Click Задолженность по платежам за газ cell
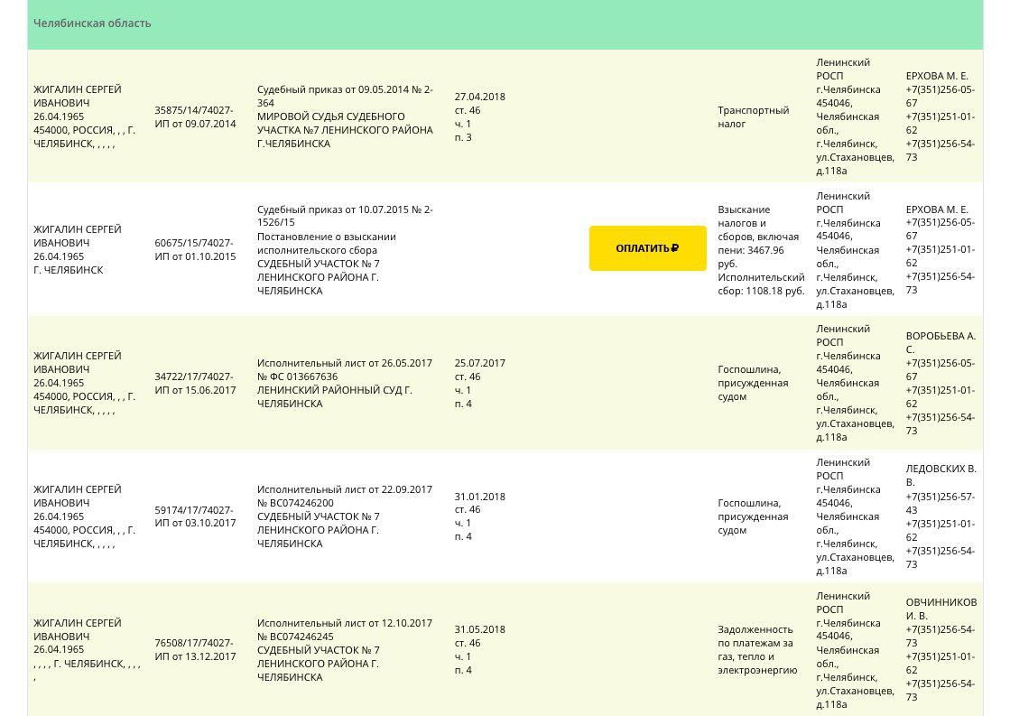The image size is (1010, 716). point(757,649)
